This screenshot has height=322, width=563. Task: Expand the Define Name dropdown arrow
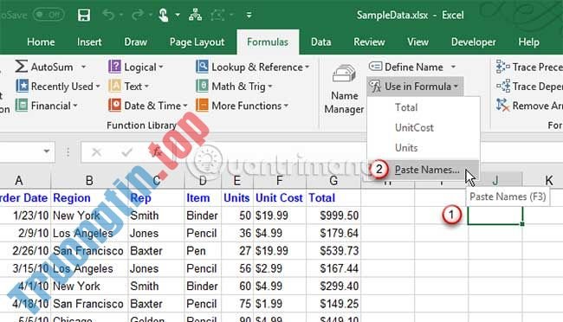453,67
